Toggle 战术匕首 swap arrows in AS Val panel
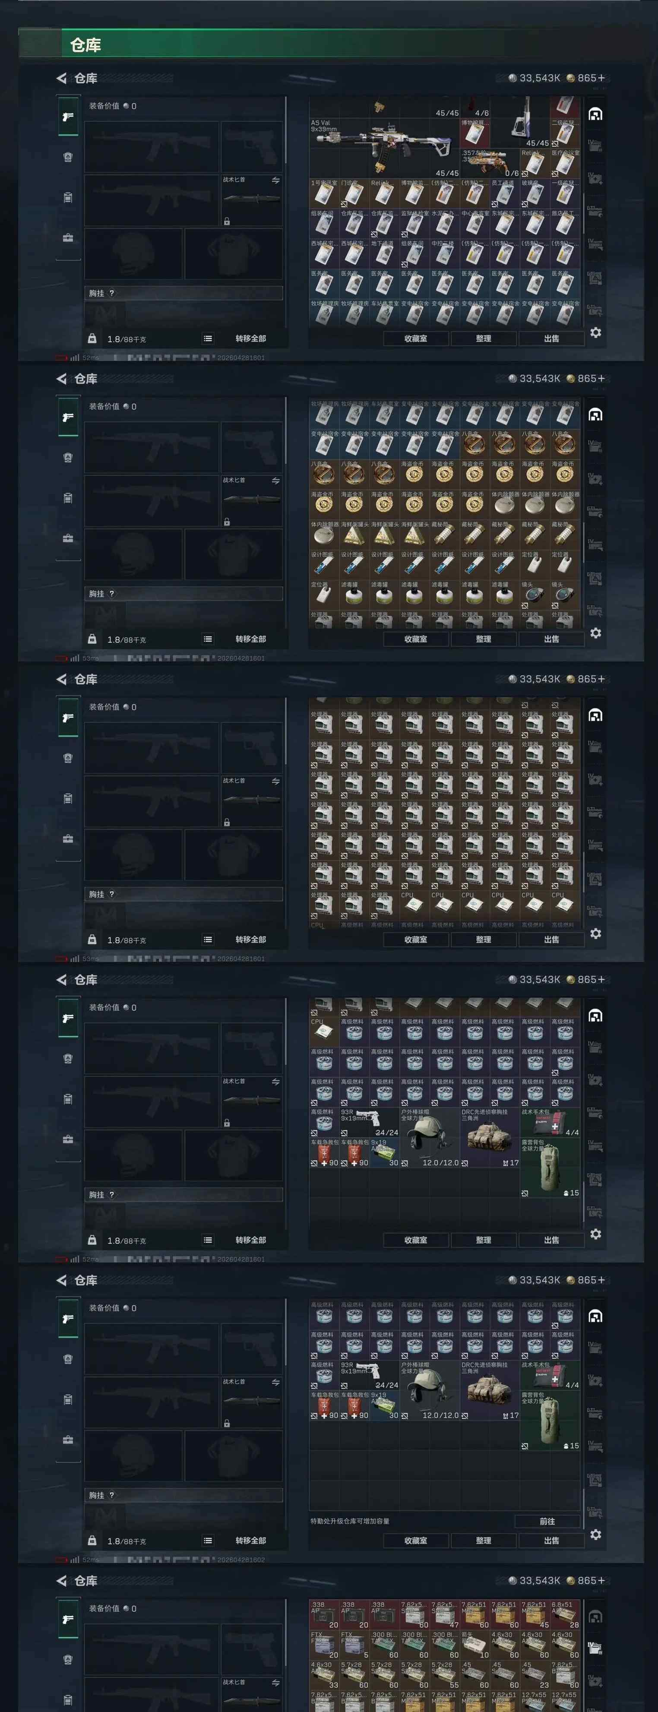Viewport: 658px width, 1712px height. click(x=276, y=180)
